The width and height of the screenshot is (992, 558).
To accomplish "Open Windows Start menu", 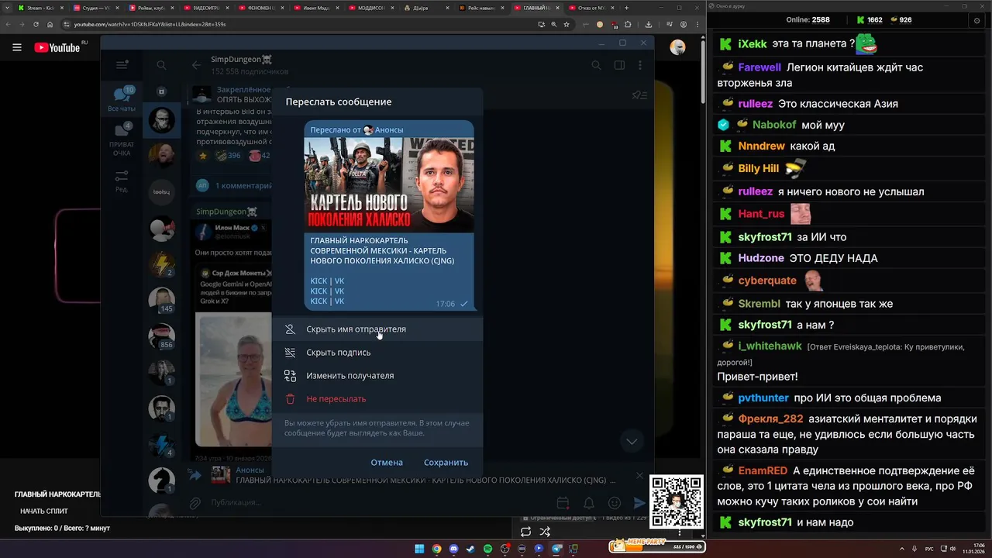I will (x=419, y=549).
